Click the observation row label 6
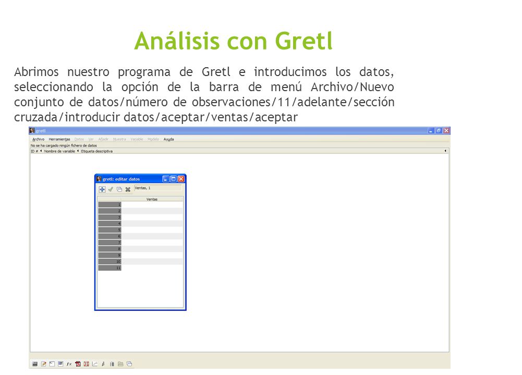The height and width of the screenshot is (375, 522). 110,236
